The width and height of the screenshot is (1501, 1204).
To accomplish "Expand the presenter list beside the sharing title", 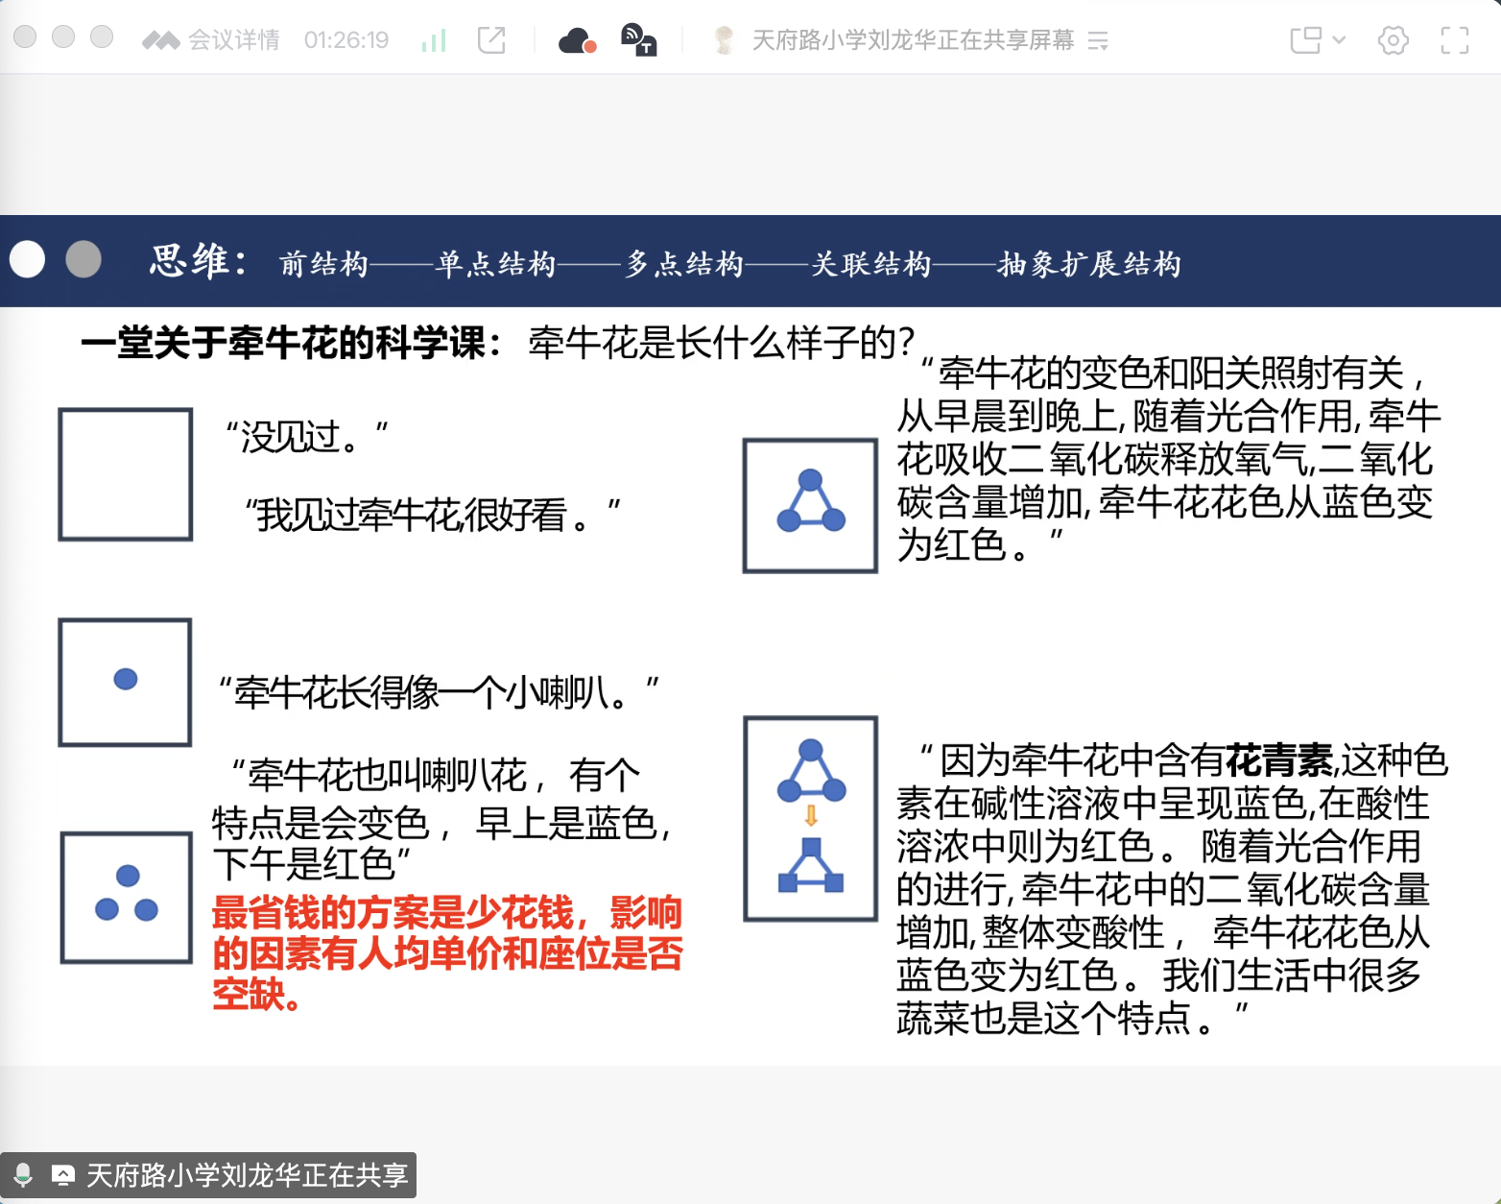I will (1097, 40).
